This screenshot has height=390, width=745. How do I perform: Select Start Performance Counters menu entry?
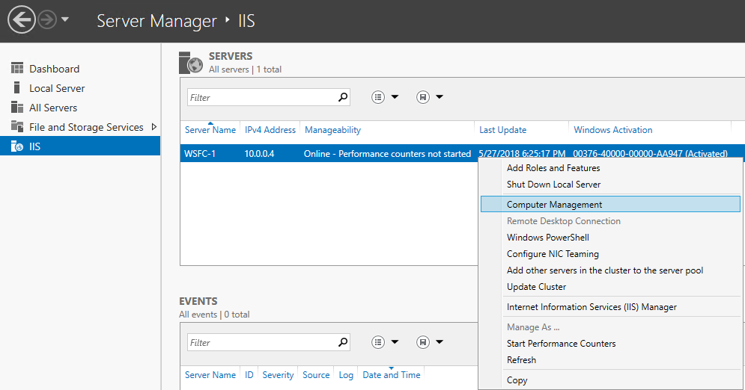[x=561, y=344]
